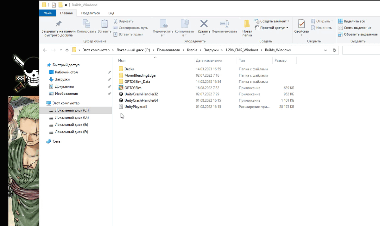This screenshot has width=380, height=226.
Task: Click Выделить все
Action: [x=351, y=21]
